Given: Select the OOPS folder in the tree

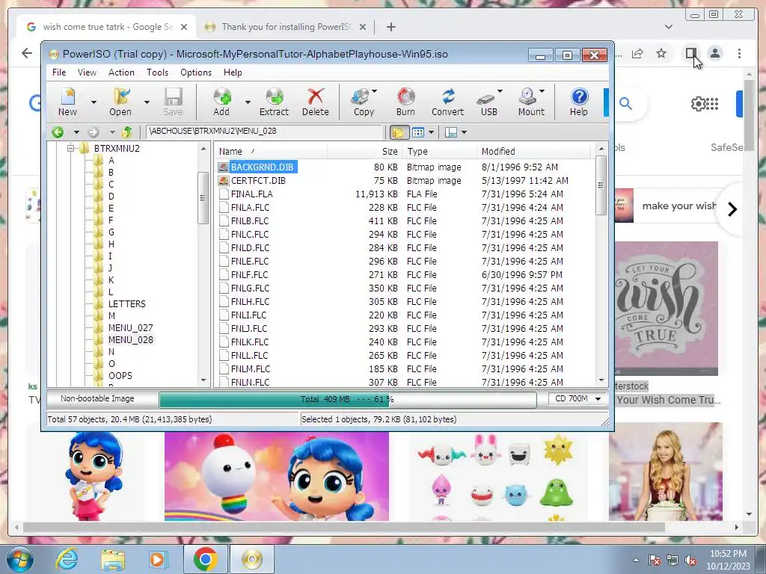Looking at the screenshot, I should point(120,376).
